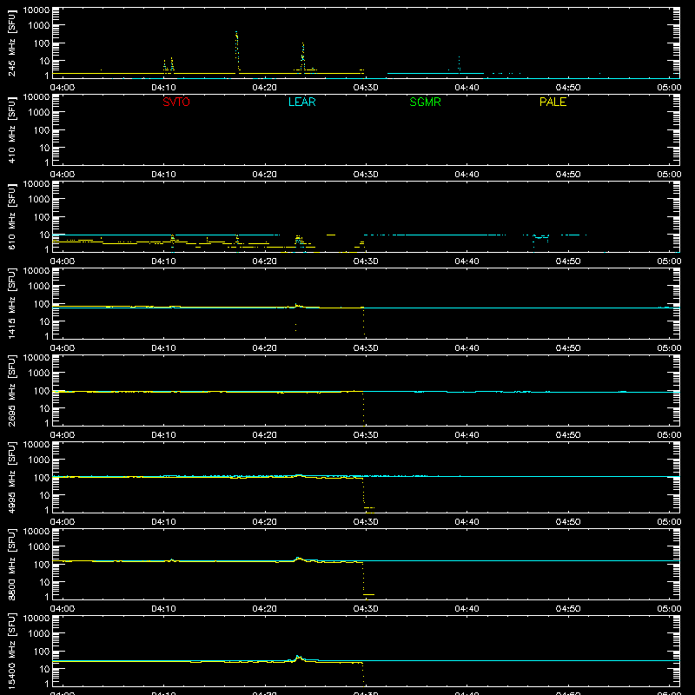Viewport: 695px width, 695px height.
Task: Click 04:50 label under 245 MHz panel
Action: (x=568, y=88)
